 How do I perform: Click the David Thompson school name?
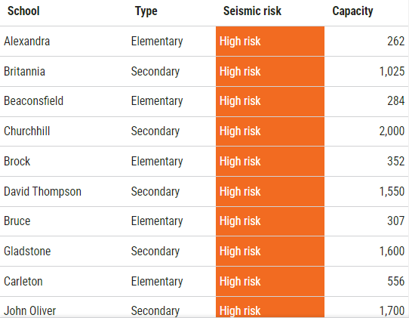pos(42,191)
